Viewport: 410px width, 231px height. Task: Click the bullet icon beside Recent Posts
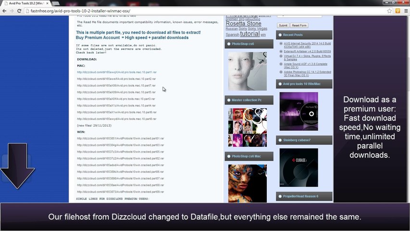(280, 35)
